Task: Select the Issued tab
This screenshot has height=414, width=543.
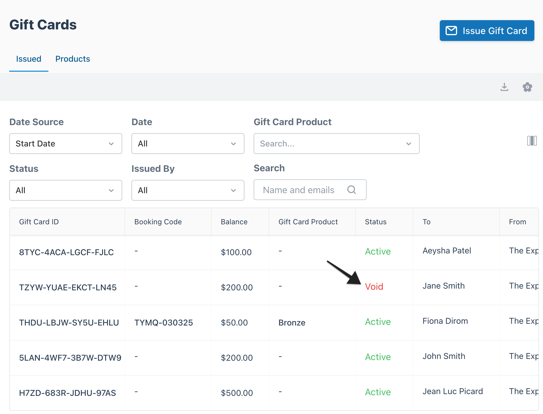Action: point(29,59)
